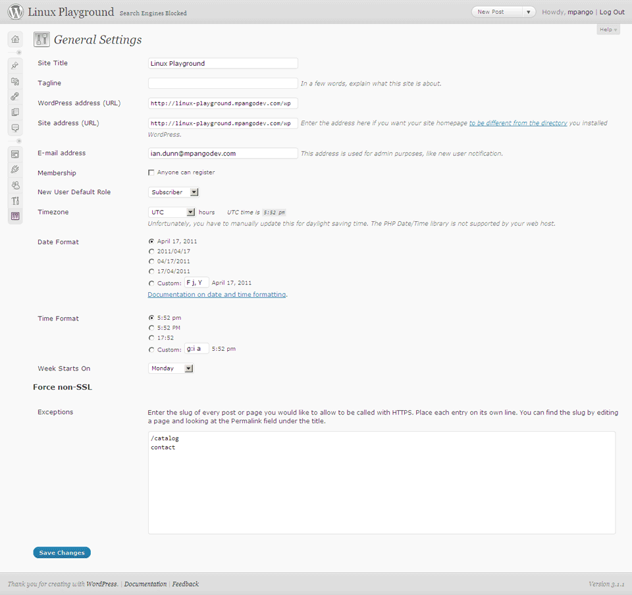Click the Site Title input field

tap(223, 63)
